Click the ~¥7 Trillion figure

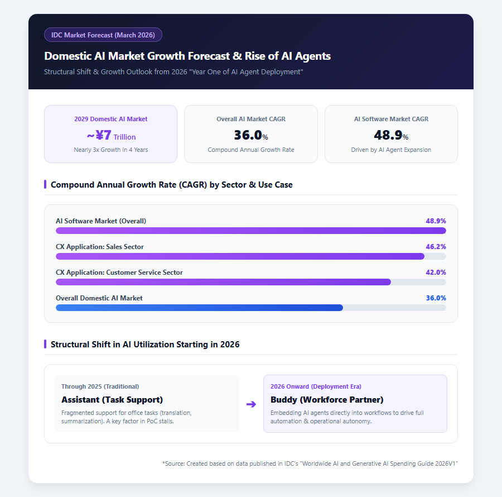click(x=112, y=136)
